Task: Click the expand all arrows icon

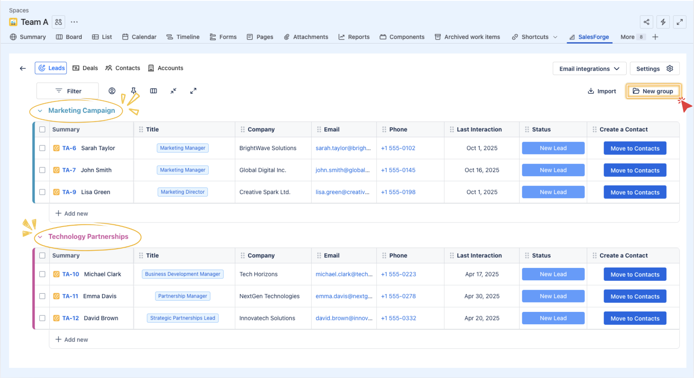Action: [x=193, y=91]
